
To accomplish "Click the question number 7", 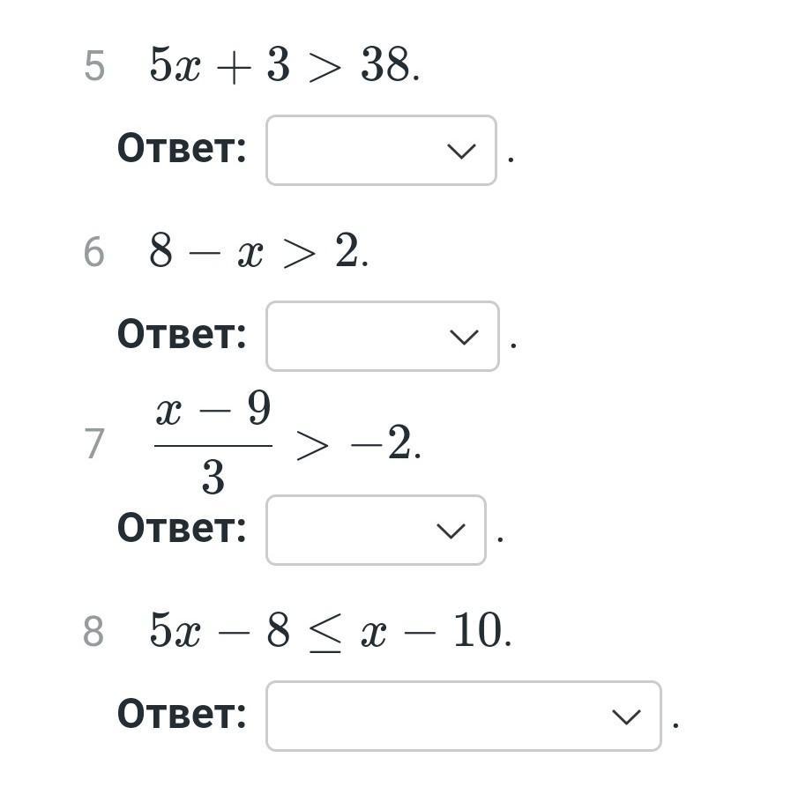I will click(x=94, y=444).
